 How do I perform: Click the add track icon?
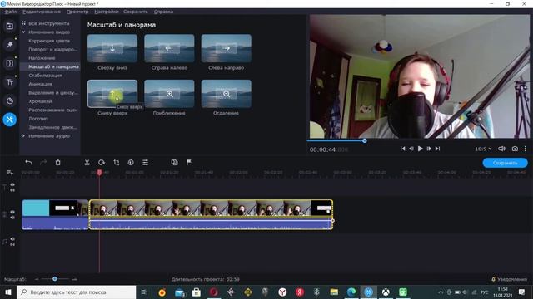click(9, 173)
